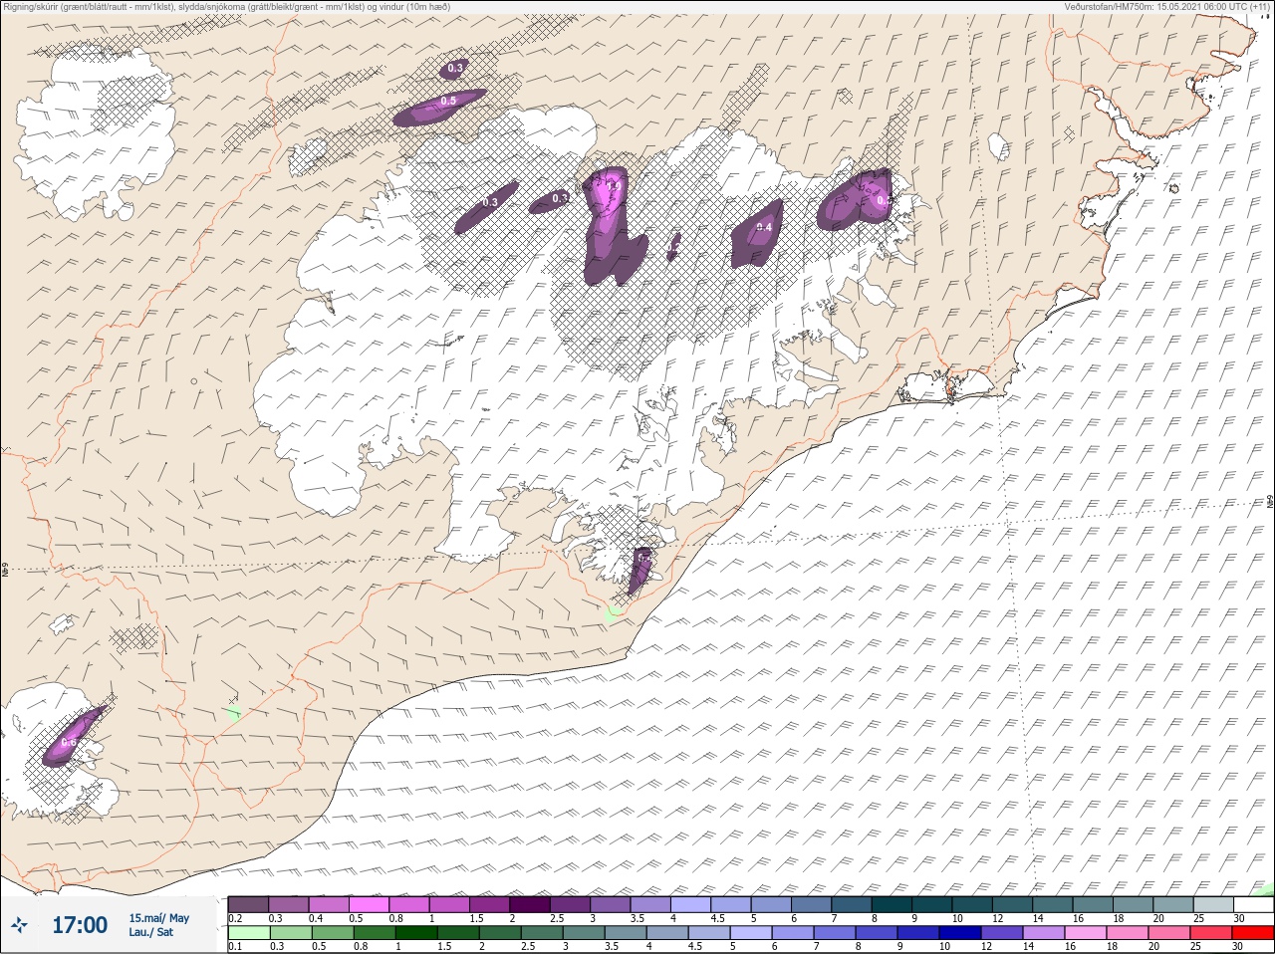Click the 17:00 forecast time display

[x=80, y=925]
